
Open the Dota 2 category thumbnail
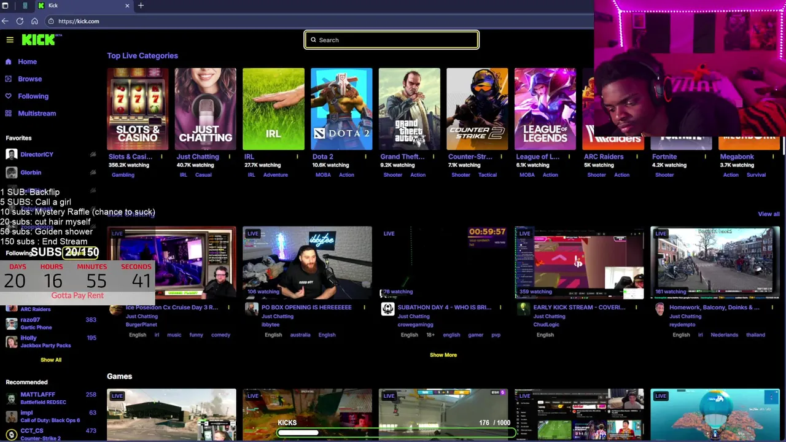(x=341, y=109)
